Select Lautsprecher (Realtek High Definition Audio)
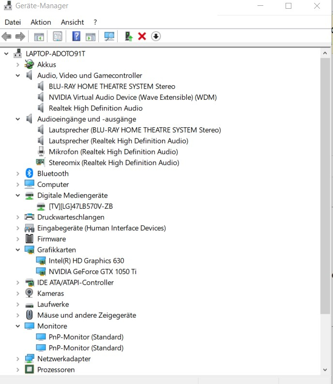This screenshot has width=333, height=384. click(119, 141)
